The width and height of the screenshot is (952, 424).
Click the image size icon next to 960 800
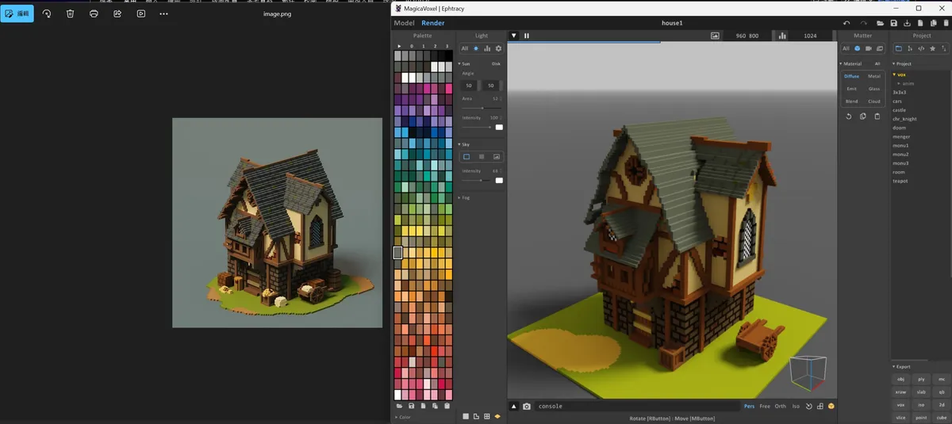[715, 36]
